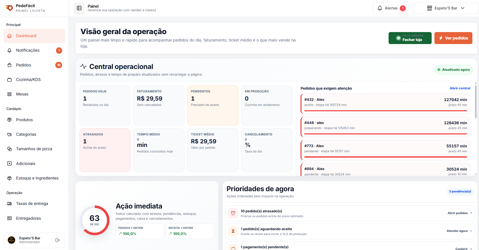Image resolution: width=479 pixels, height=250 pixels.
Task: Click the Categorias tag icon
Action: [9, 134]
